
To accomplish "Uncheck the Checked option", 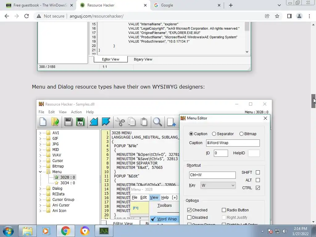I will tap(189, 210).
